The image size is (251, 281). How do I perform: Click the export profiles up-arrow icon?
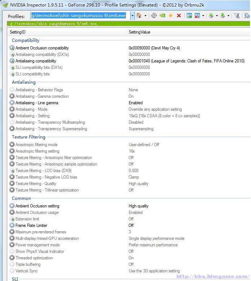coord(211,16)
